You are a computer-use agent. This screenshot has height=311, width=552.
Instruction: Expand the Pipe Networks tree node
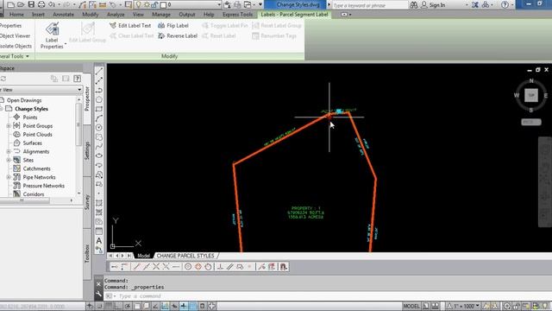pos(9,177)
